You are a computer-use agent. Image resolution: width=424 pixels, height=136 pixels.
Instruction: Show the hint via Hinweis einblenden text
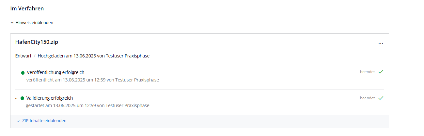[34, 23]
